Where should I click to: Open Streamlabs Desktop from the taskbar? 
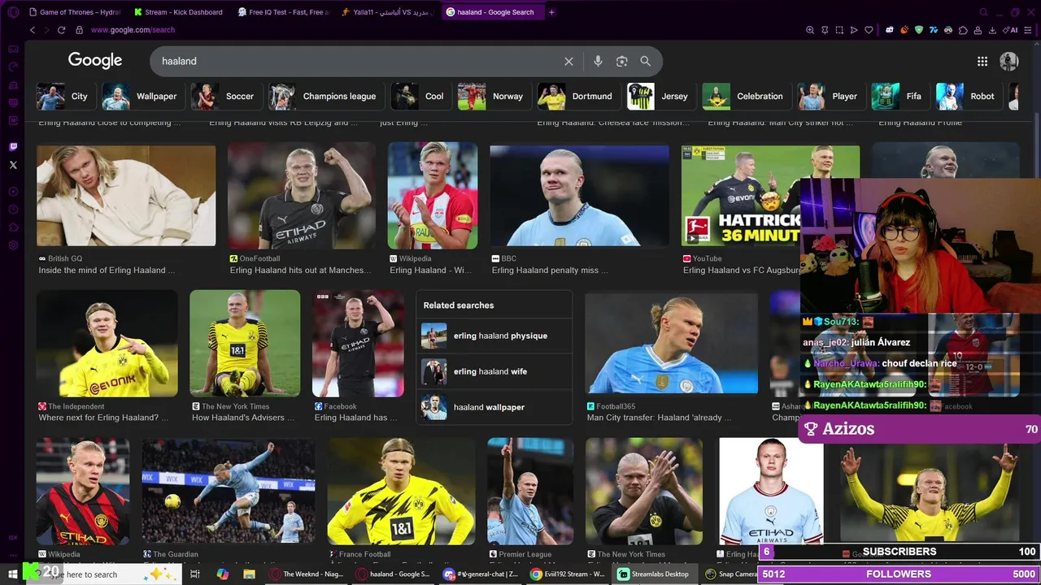(x=653, y=574)
